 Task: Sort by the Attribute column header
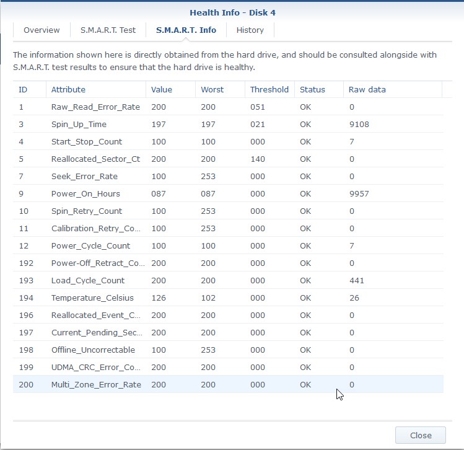pyautogui.click(x=96, y=89)
